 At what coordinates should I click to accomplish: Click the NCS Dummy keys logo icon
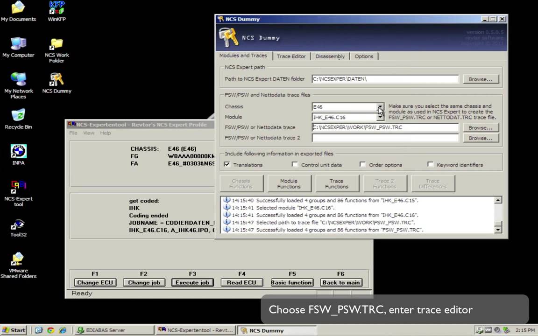(x=228, y=37)
